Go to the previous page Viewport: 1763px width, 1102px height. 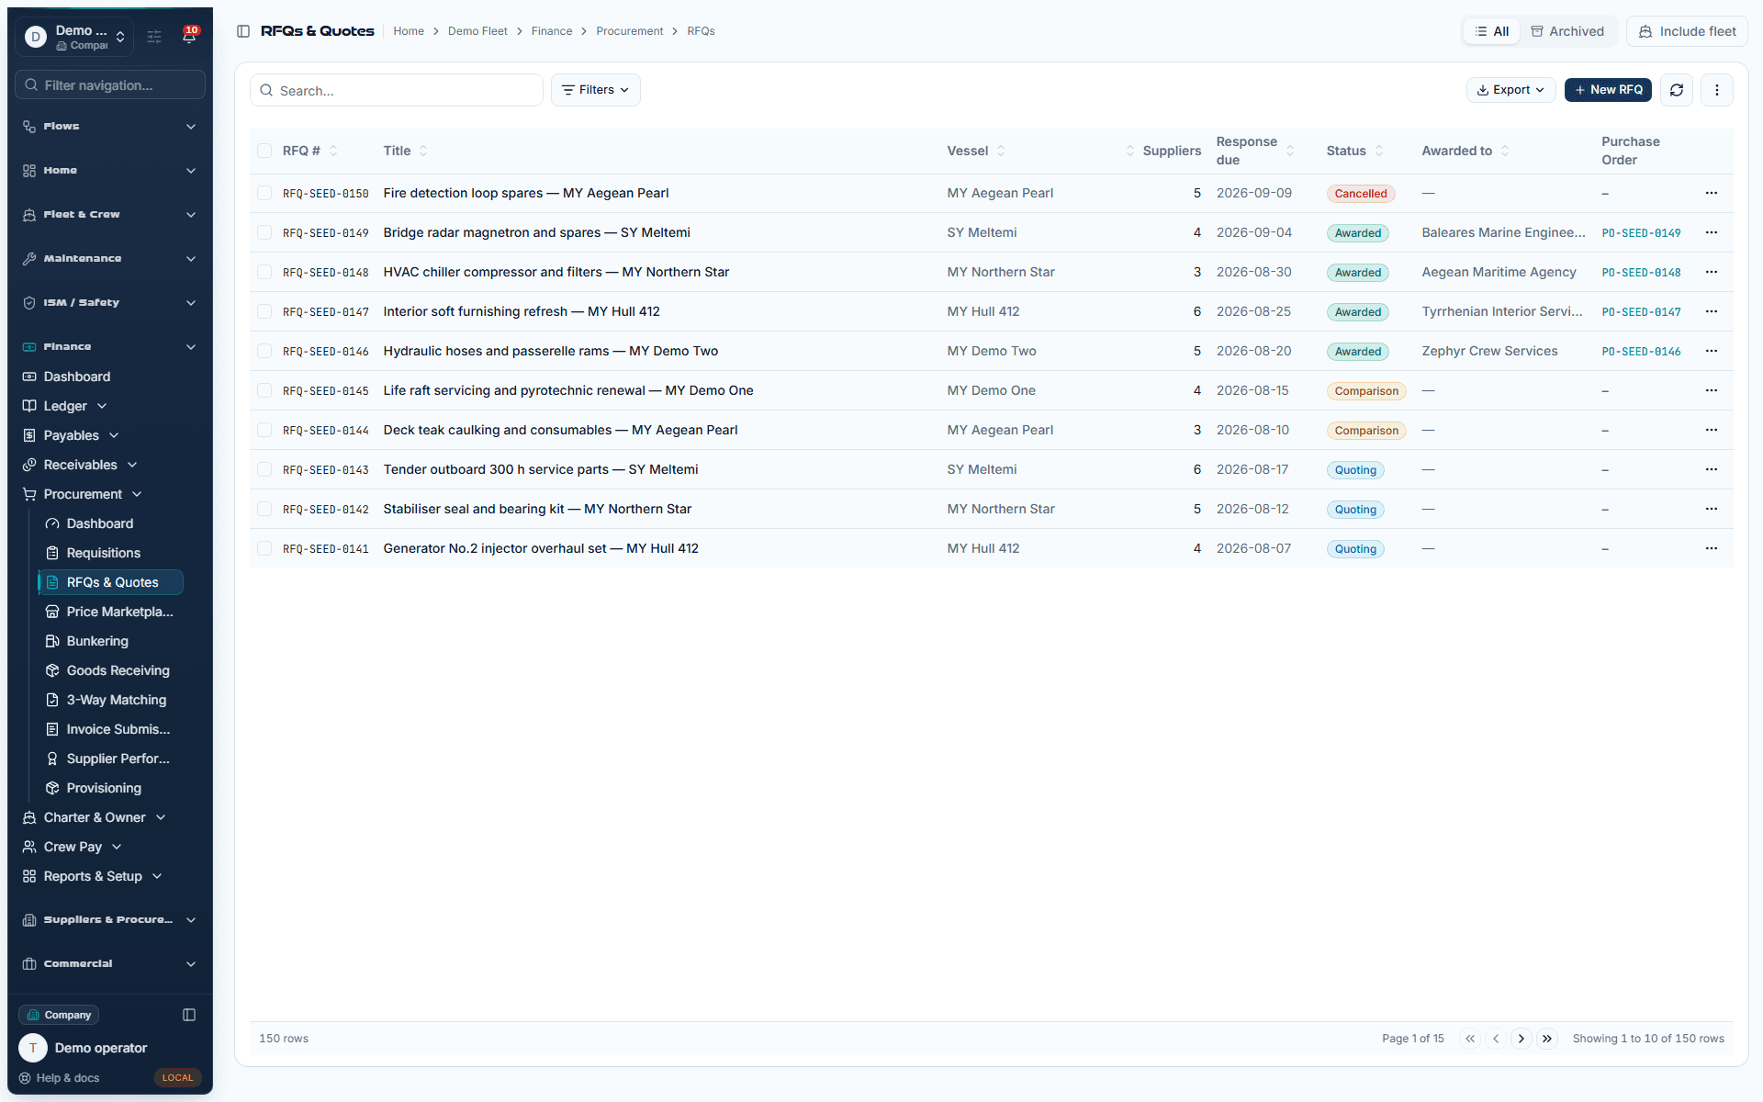point(1496,1039)
